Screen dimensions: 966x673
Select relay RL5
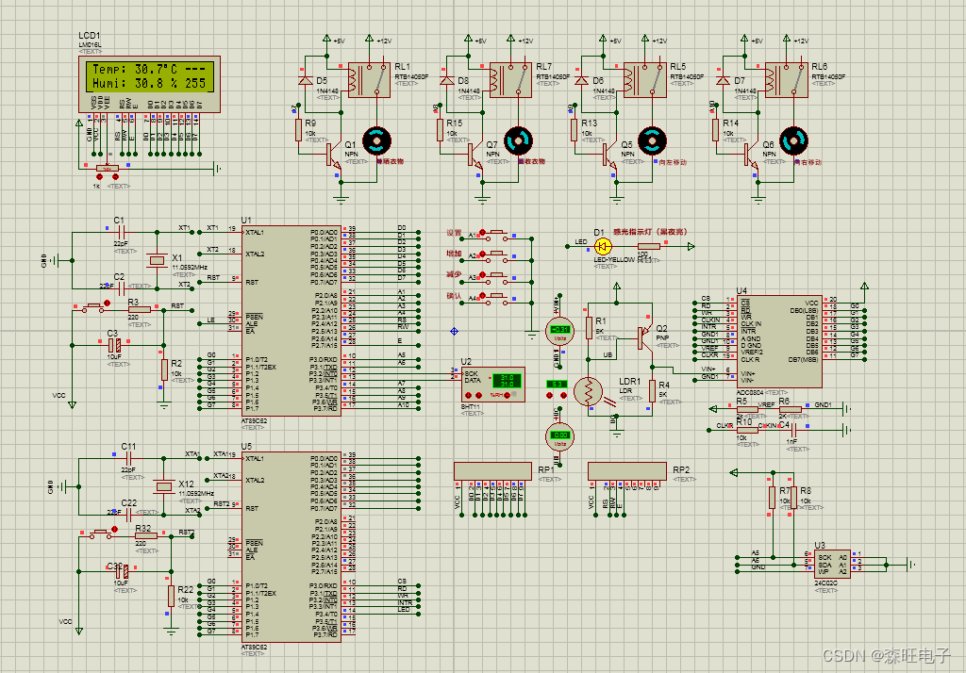tap(645, 79)
